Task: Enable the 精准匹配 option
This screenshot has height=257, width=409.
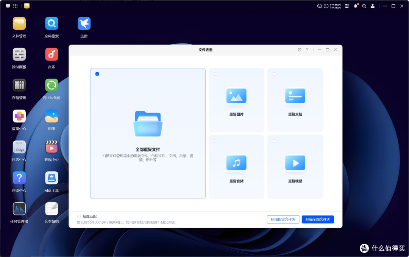Action: [x=79, y=217]
